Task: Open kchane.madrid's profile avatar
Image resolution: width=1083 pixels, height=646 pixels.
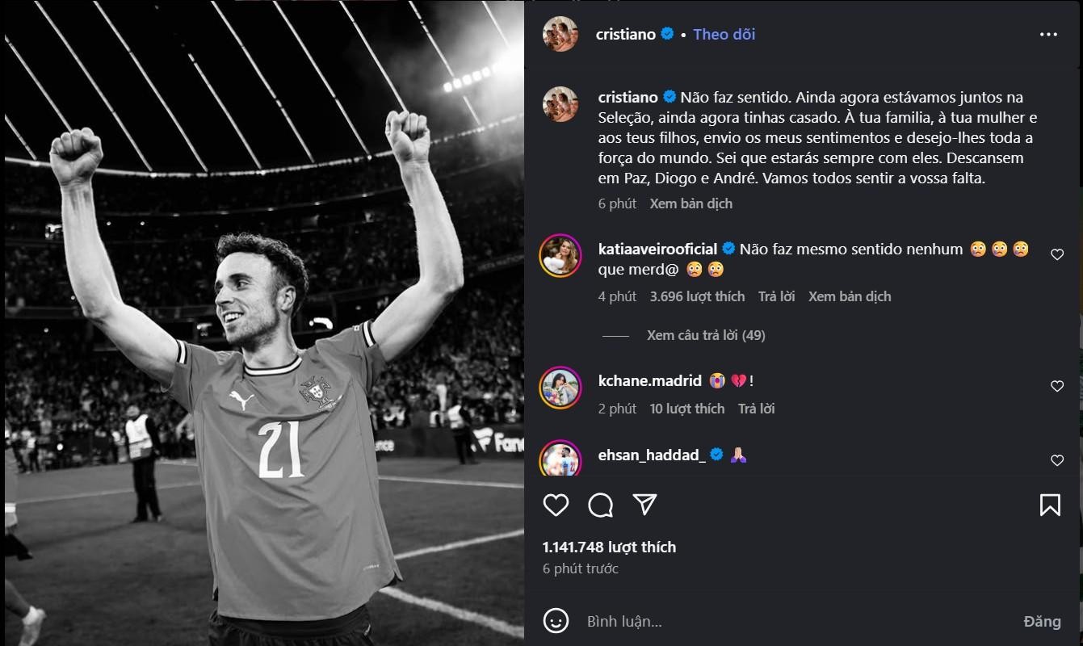Action: click(x=560, y=388)
